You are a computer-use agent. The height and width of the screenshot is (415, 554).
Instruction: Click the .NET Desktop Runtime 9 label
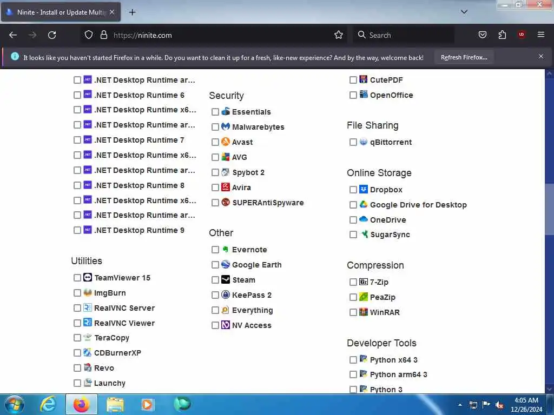[x=139, y=230]
